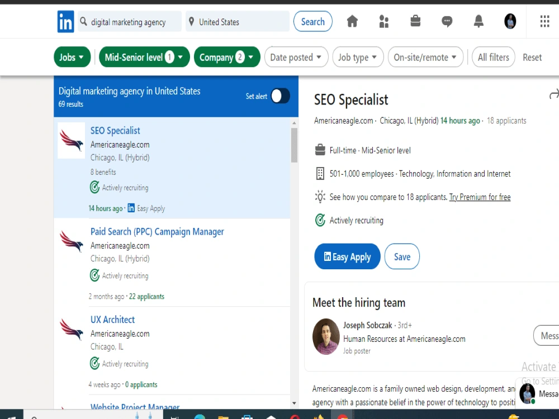
Task: Expand the Jobs filter dropdown
Action: [72, 57]
